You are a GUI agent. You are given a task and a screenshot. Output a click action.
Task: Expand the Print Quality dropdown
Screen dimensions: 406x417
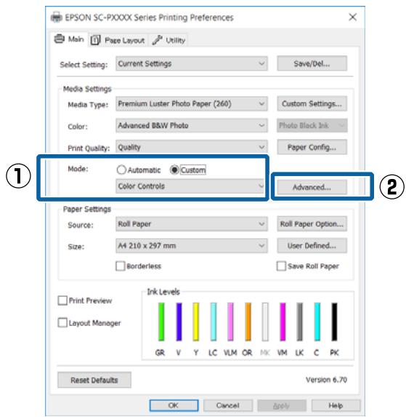click(x=192, y=147)
